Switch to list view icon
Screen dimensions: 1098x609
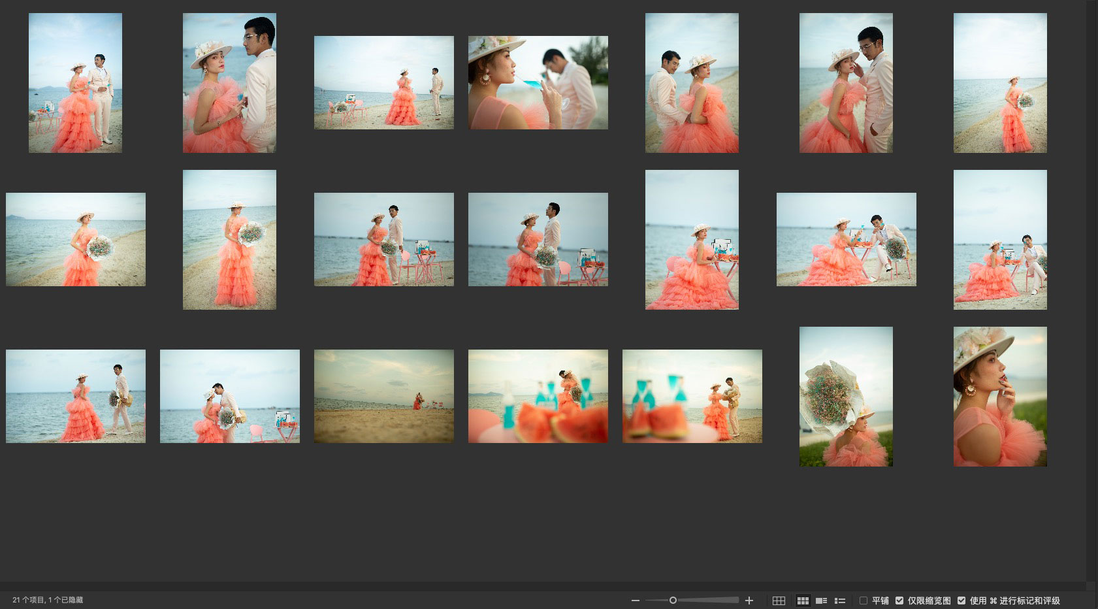coord(840,601)
